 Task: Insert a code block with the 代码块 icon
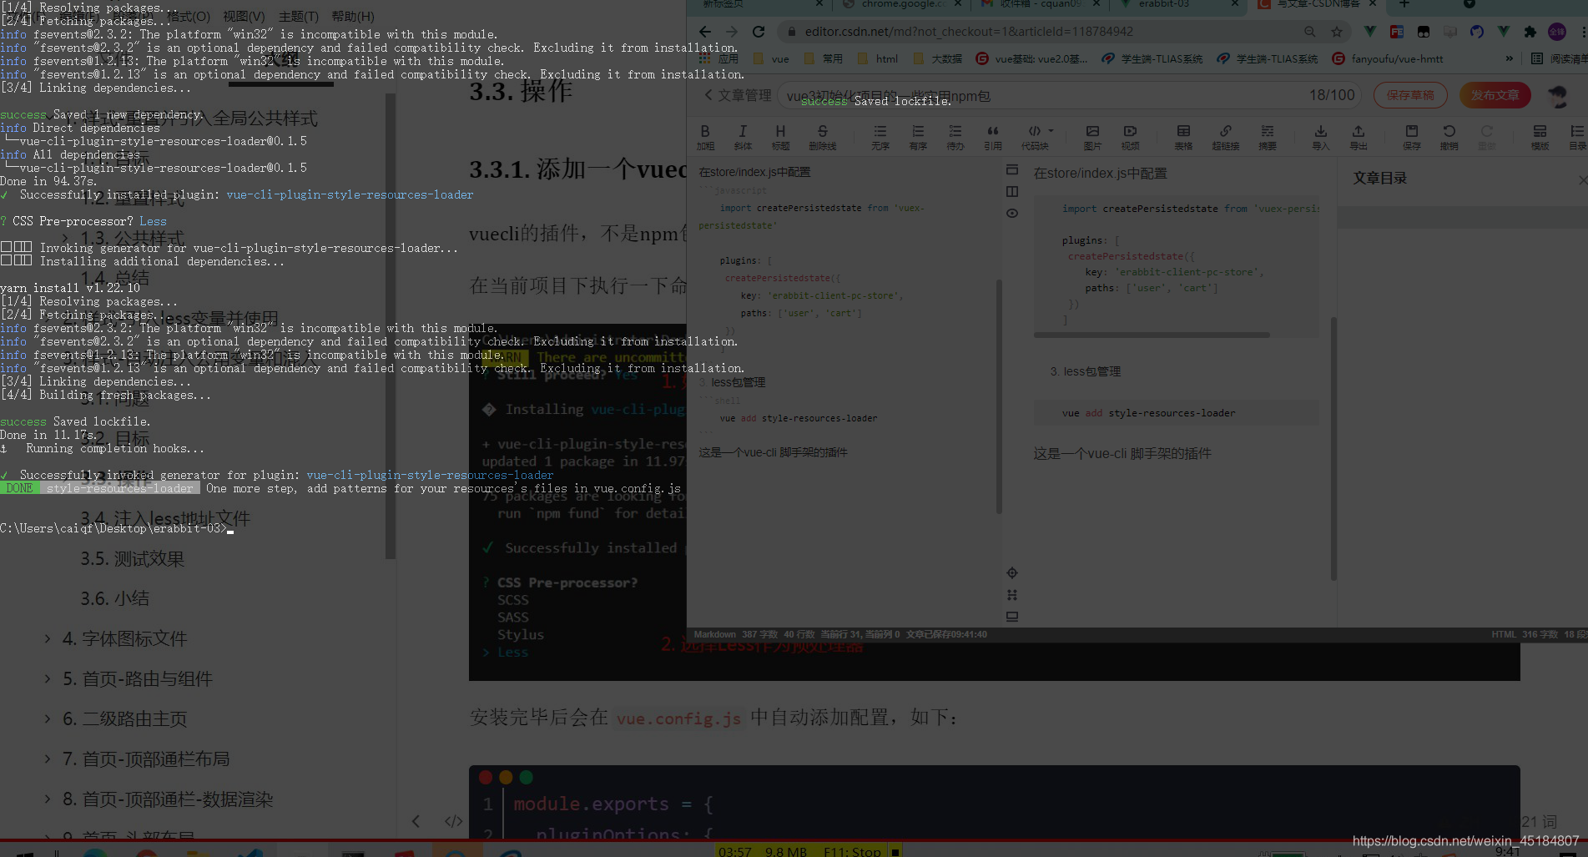pyautogui.click(x=1035, y=137)
